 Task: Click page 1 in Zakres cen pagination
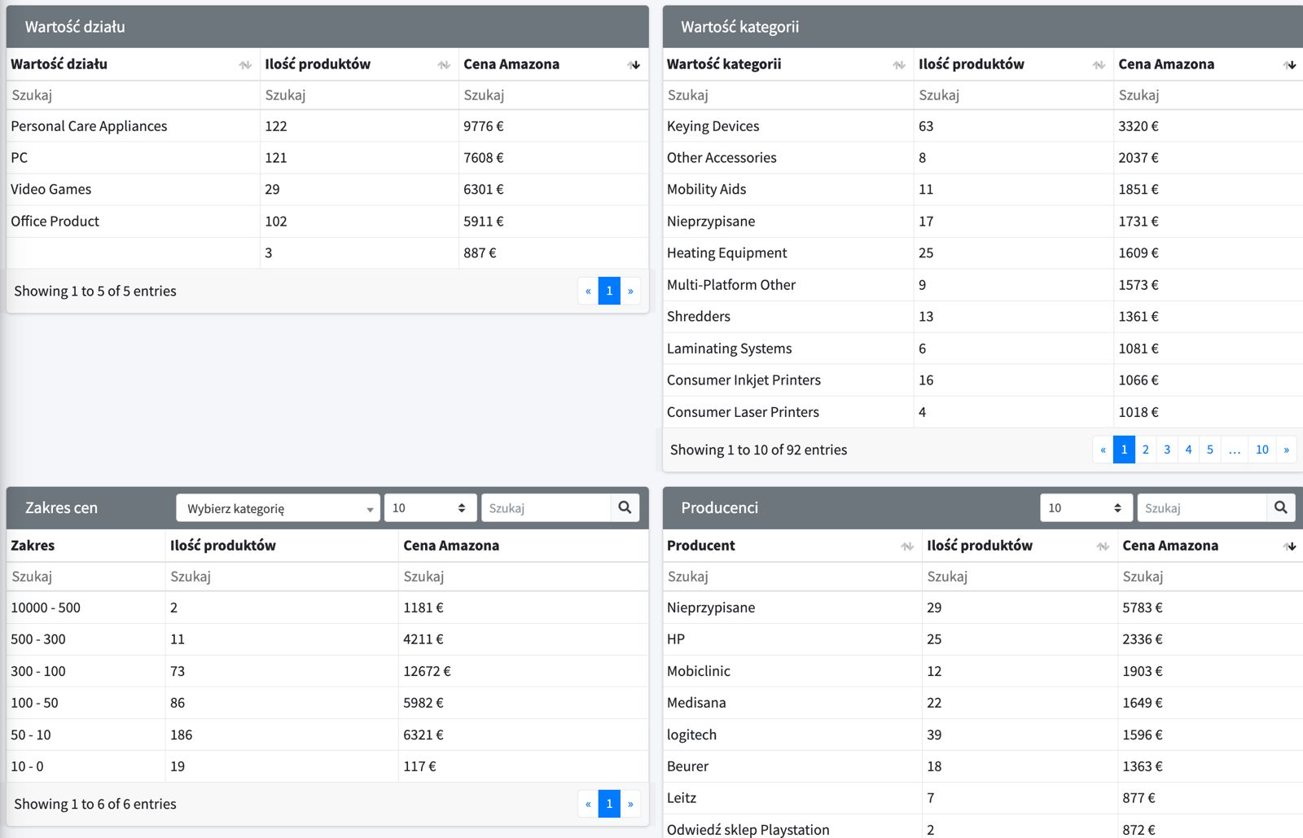point(609,804)
